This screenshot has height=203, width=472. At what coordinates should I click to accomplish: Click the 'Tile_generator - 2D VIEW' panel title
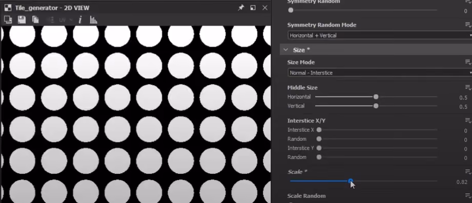click(x=52, y=8)
